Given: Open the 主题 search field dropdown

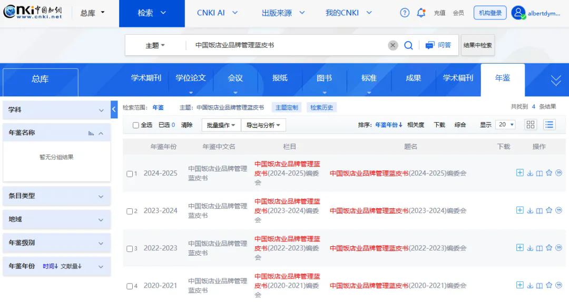Looking at the screenshot, I should [x=155, y=46].
